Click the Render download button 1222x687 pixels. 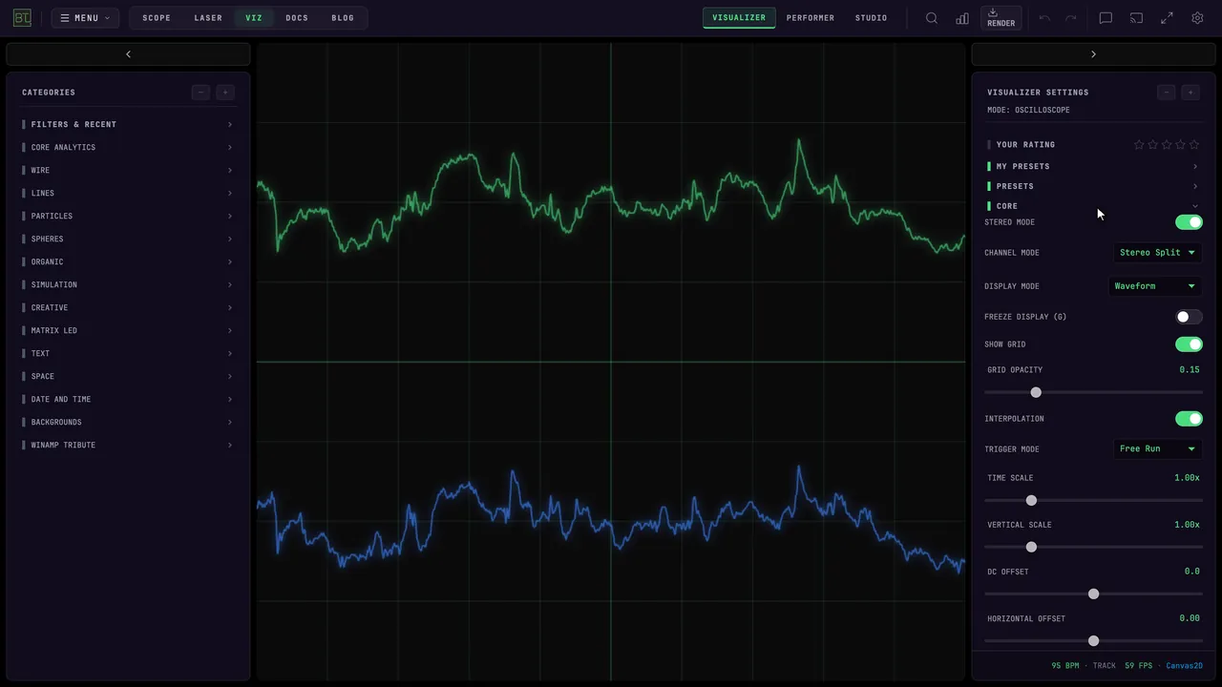[x=1001, y=18]
